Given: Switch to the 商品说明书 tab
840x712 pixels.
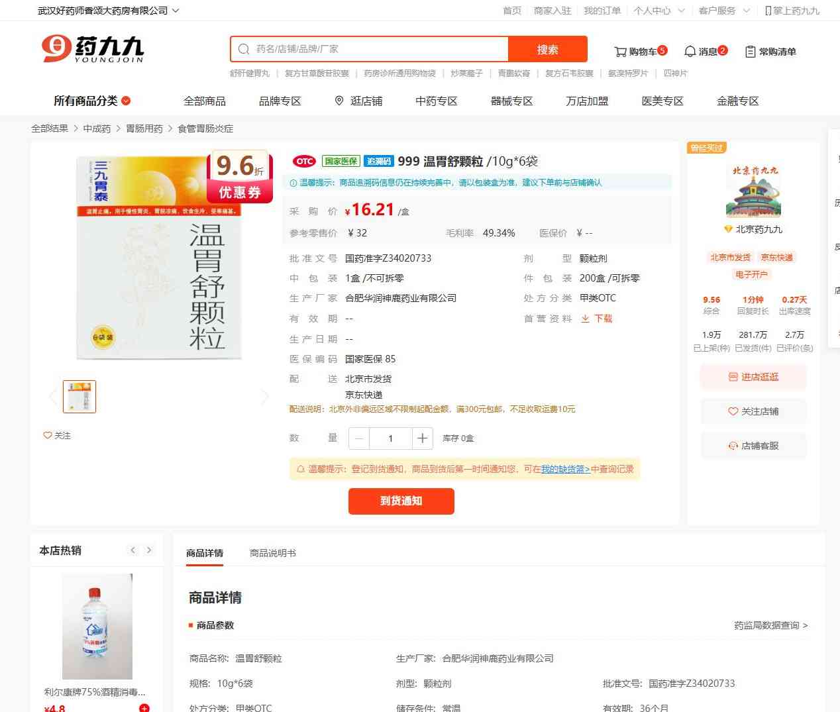Looking at the screenshot, I should tap(272, 553).
